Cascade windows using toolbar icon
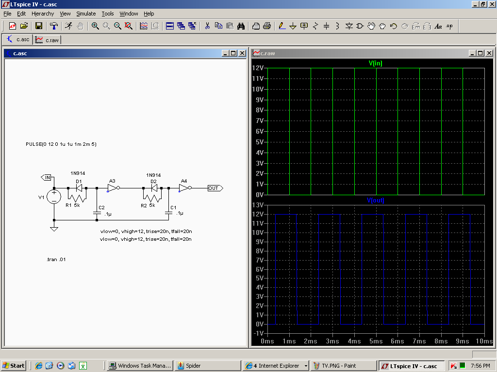 181,26
